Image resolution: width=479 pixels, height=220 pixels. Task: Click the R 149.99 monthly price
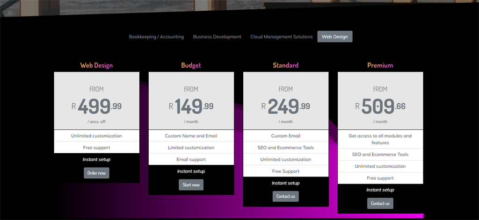click(191, 106)
